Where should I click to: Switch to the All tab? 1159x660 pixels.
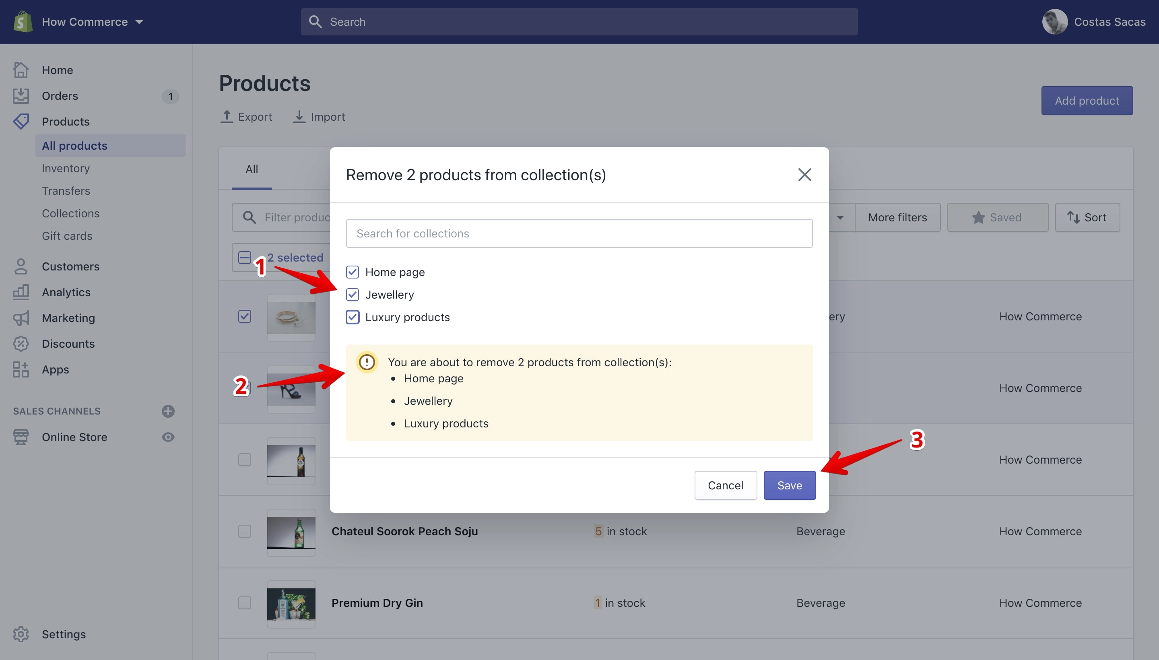click(252, 169)
